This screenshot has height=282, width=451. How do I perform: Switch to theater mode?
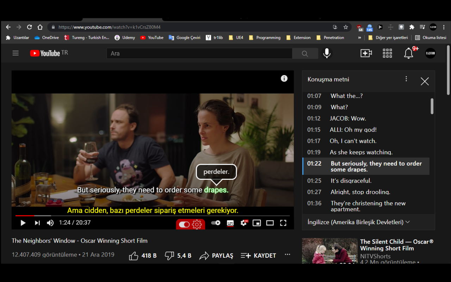(x=270, y=223)
